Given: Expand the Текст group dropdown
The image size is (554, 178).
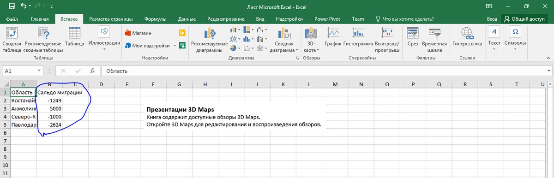Looking at the screenshot, I should pyautogui.click(x=494, y=39).
